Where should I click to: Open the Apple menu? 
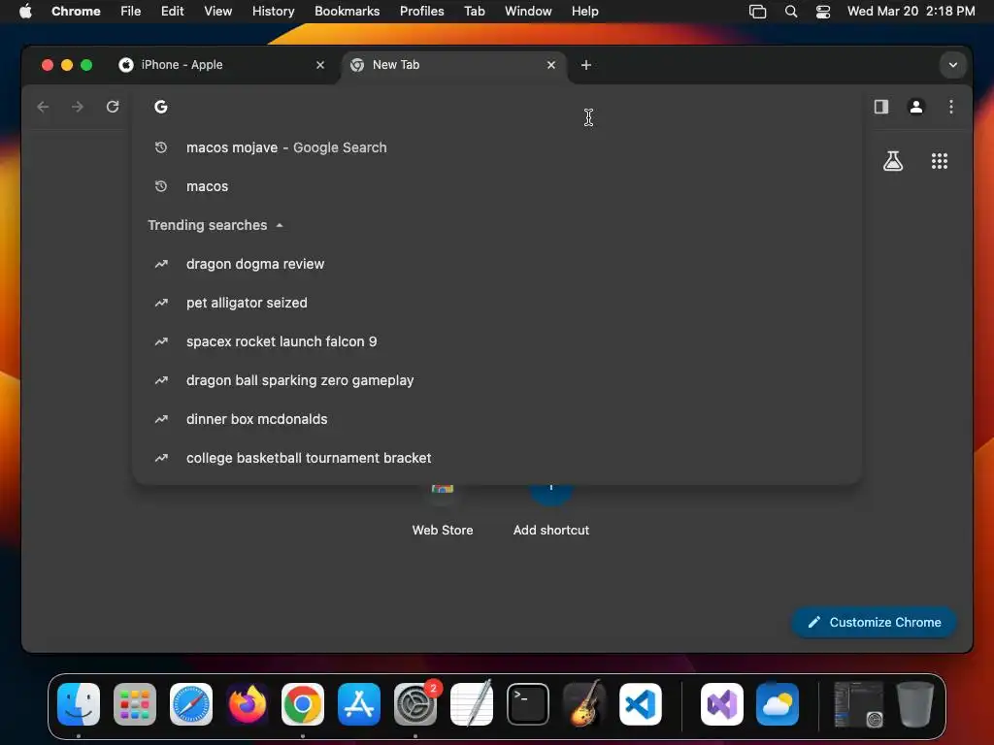click(x=25, y=11)
